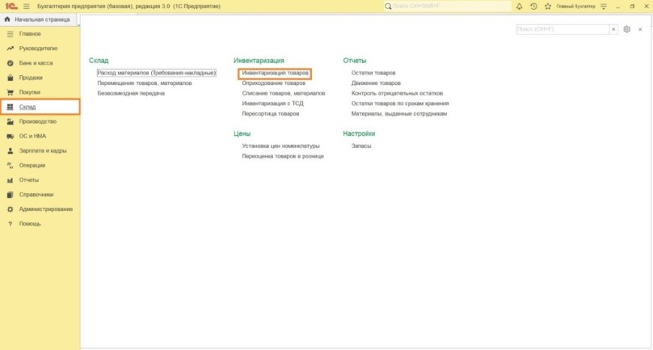
Task: Click the global search field in title bar
Action: 448,6
